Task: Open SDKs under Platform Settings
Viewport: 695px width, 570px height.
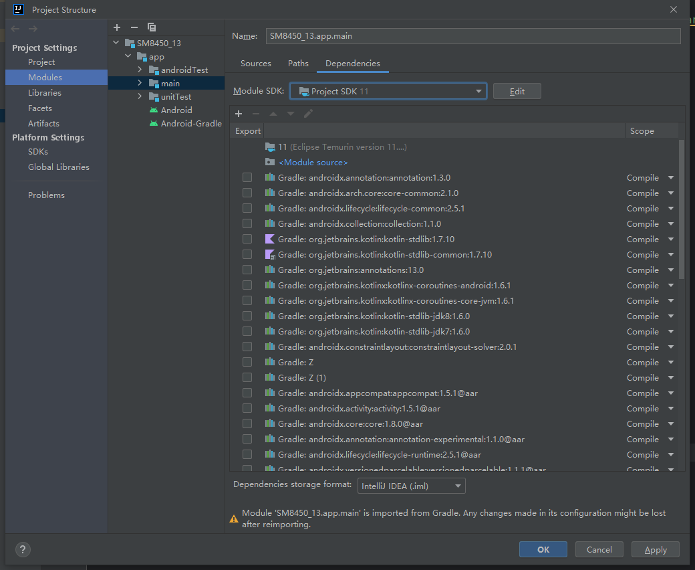Action: point(38,152)
